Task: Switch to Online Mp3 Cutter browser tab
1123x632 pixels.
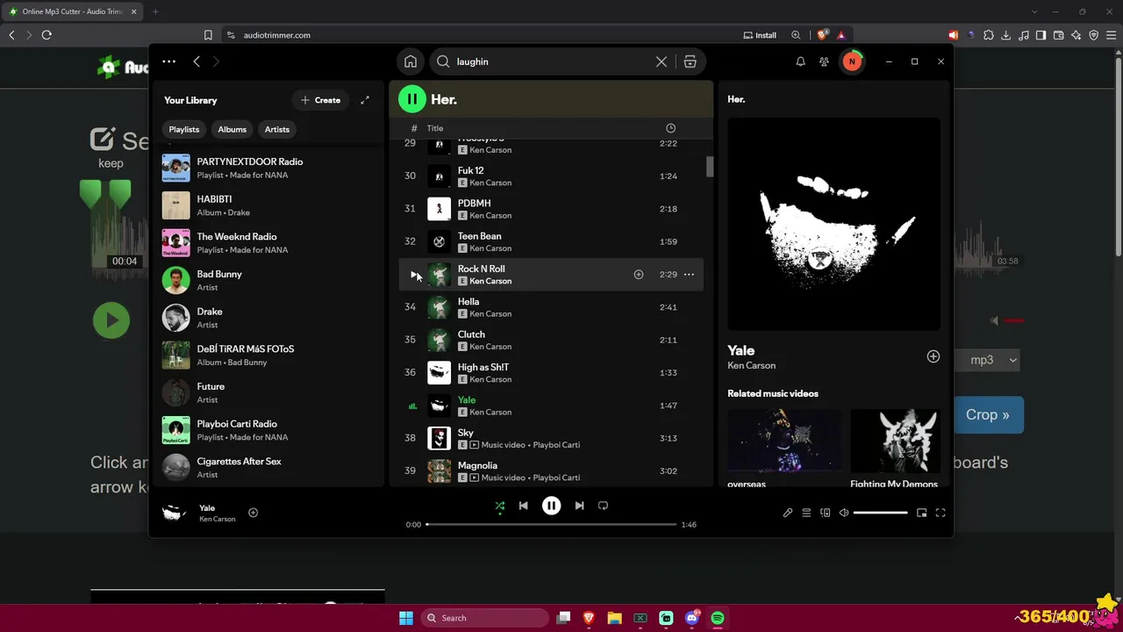Action: tap(72, 11)
